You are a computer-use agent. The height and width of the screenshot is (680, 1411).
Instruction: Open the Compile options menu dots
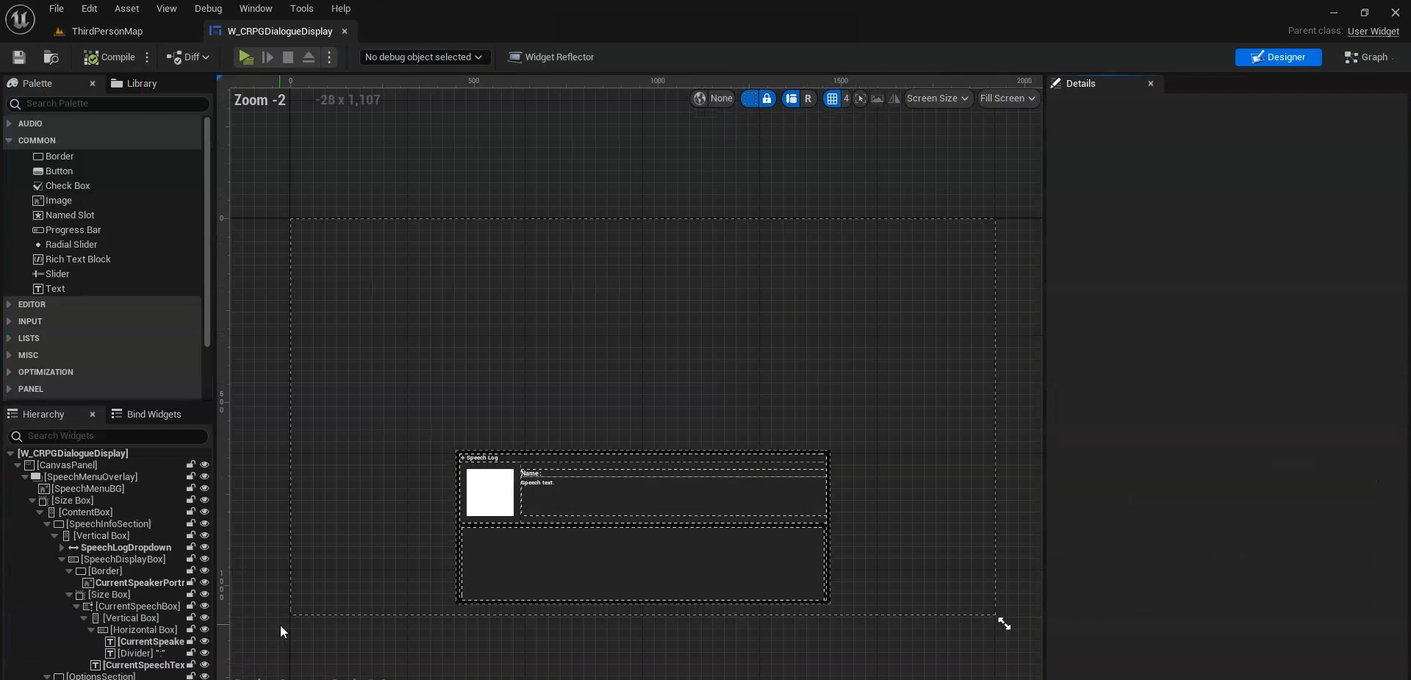(x=147, y=57)
